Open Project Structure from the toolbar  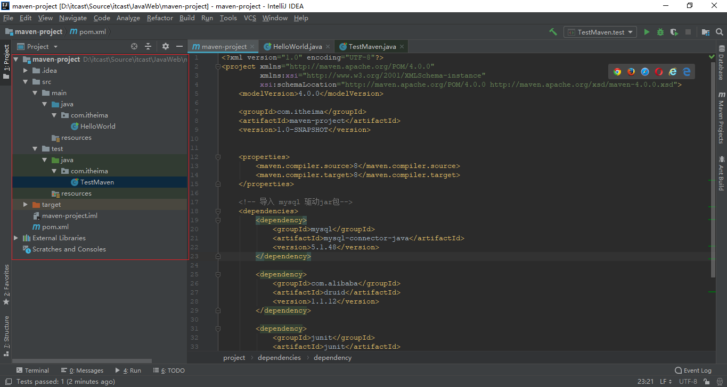click(x=705, y=32)
